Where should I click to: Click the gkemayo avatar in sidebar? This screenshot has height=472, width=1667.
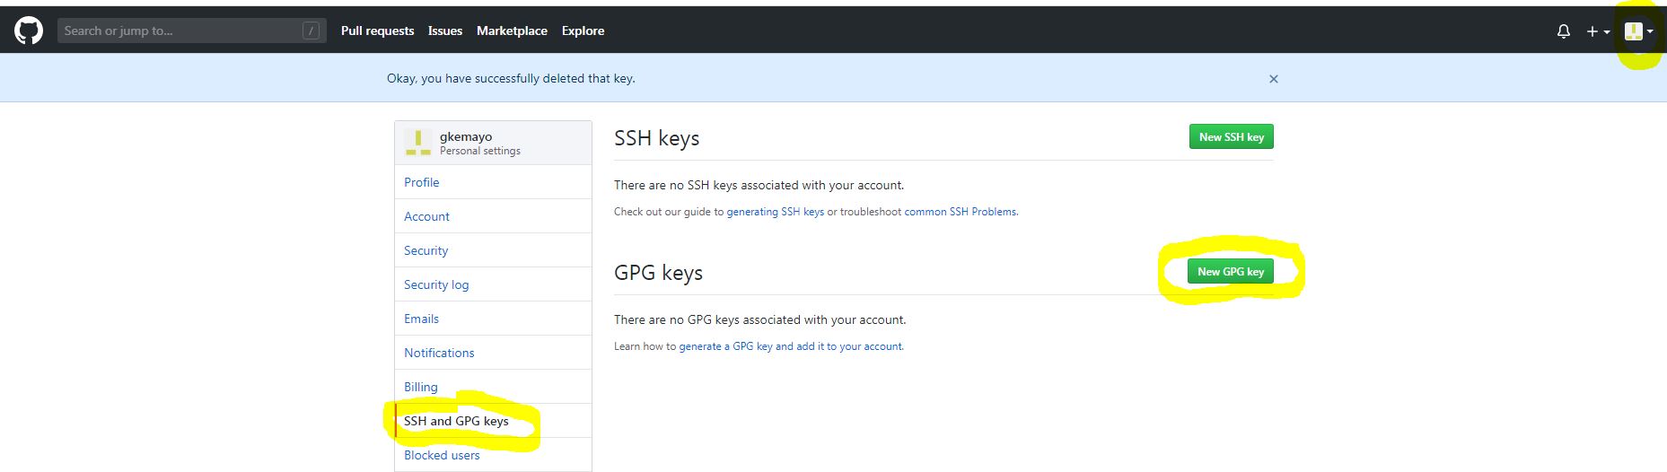[417, 143]
